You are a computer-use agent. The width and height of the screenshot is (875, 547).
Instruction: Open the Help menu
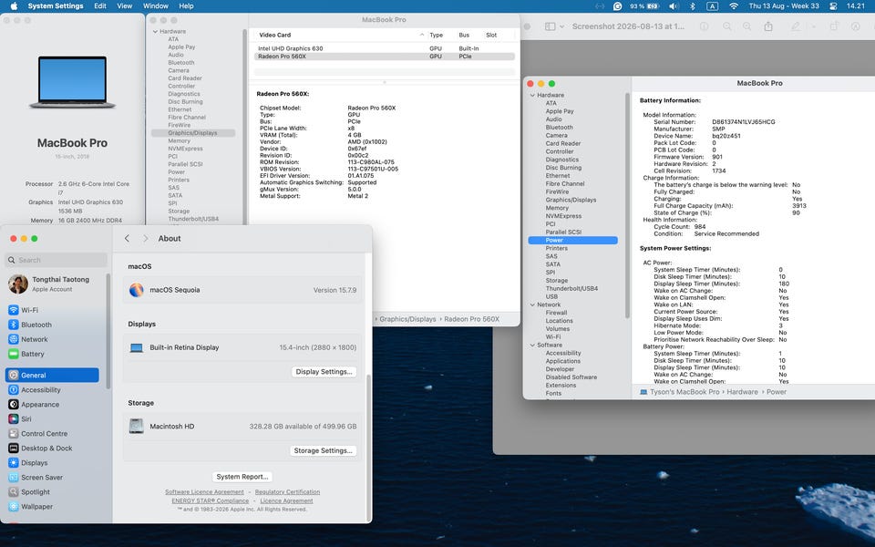click(x=186, y=6)
